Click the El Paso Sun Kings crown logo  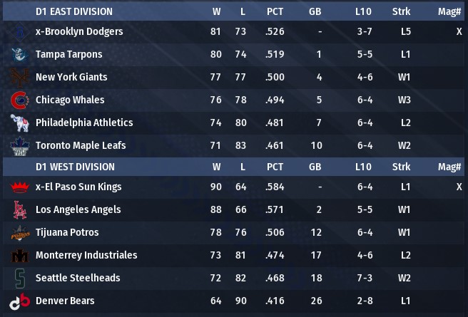click(x=18, y=187)
